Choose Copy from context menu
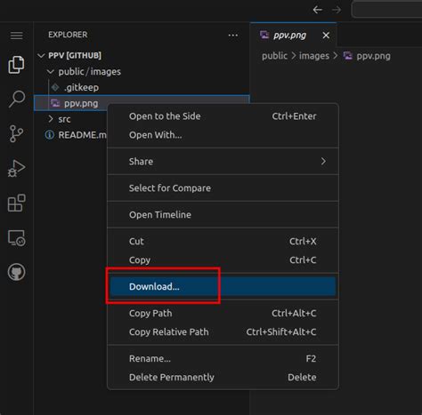422x415 pixels. pos(223,260)
